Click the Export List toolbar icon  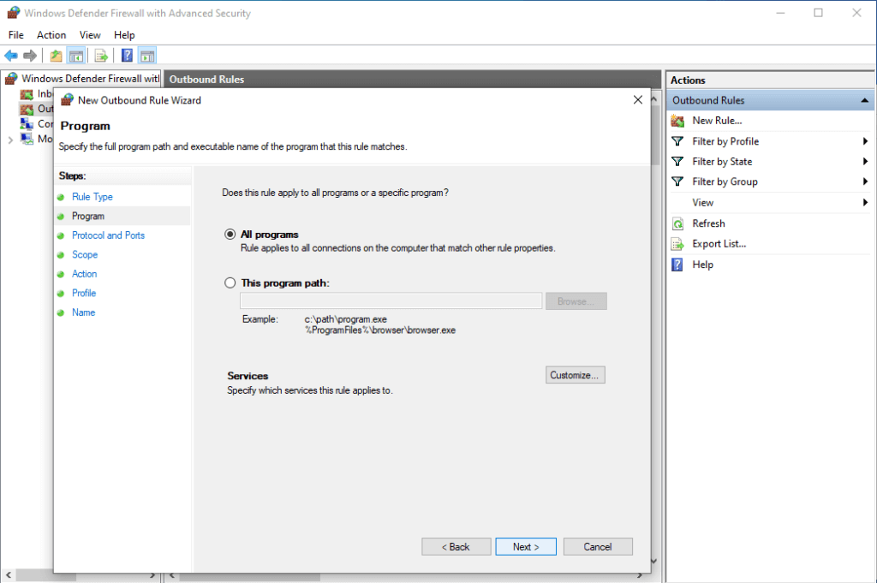[x=101, y=56]
